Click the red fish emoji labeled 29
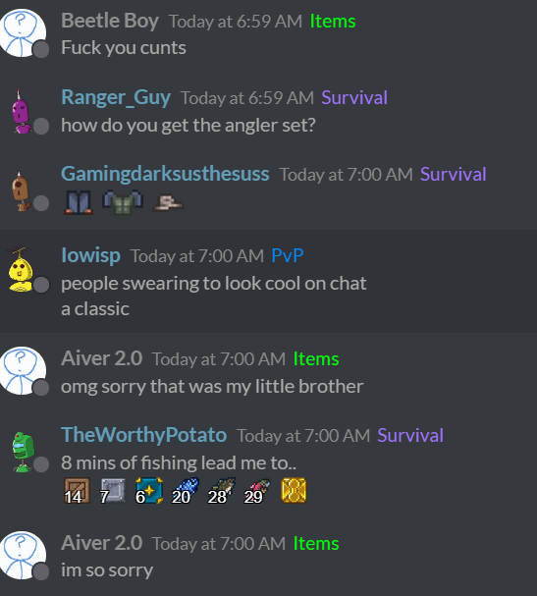 click(257, 491)
